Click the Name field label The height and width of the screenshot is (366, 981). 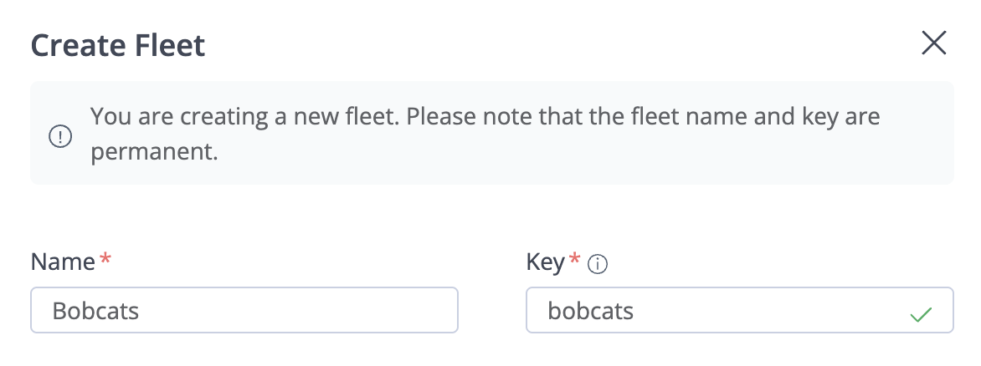(x=63, y=262)
